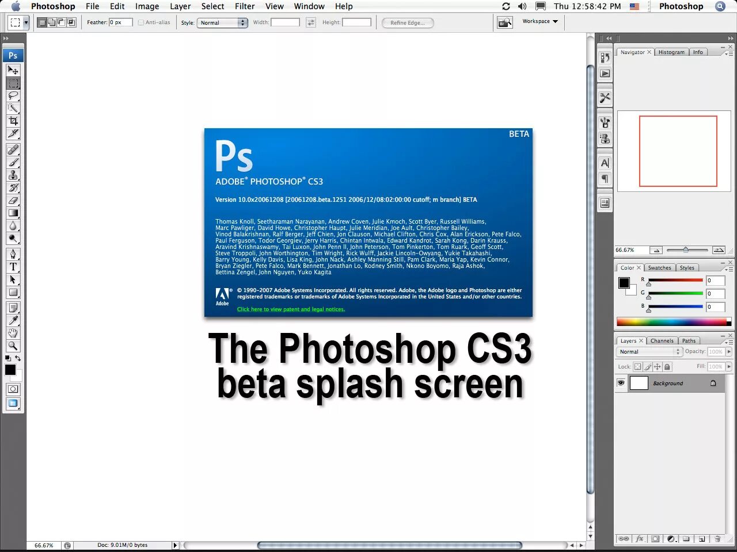737x552 pixels.
Task: Select the Crop tool
Action: [x=13, y=121]
